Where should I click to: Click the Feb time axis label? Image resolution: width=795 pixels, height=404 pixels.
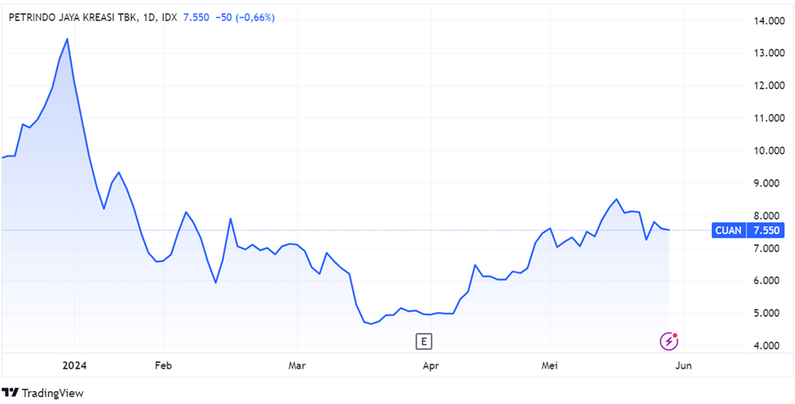coord(163,365)
